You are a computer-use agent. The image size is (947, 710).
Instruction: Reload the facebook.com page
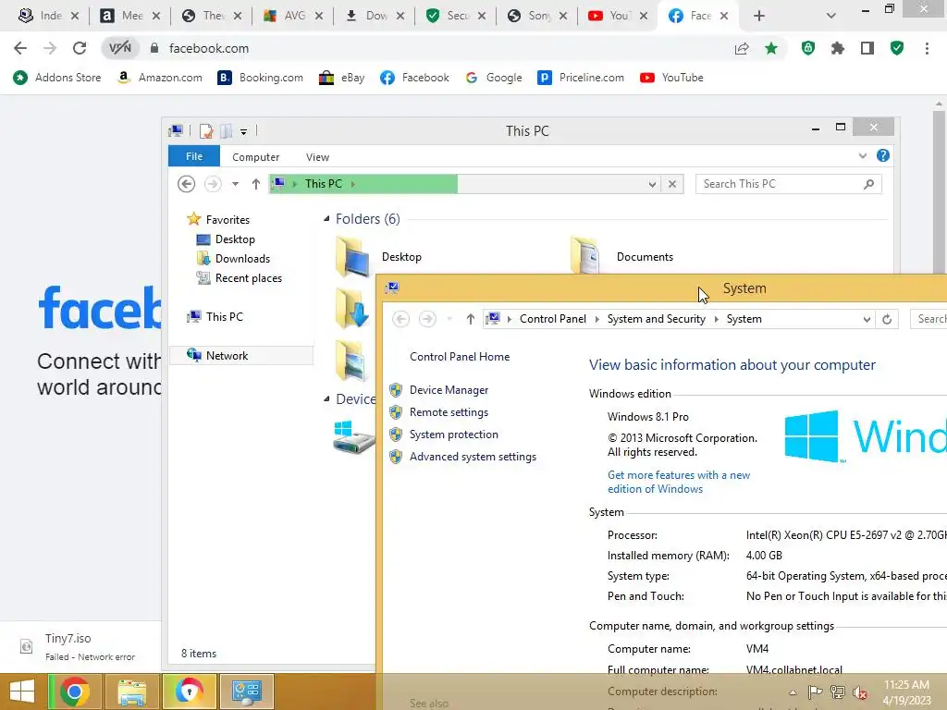click(x=80, y=48)
